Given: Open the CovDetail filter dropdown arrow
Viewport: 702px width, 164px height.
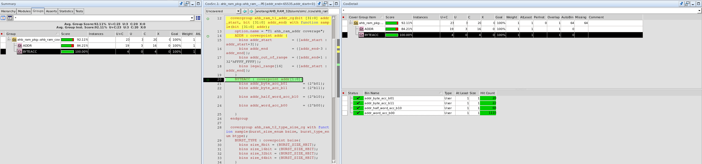Looking at the screenshot, I should click(x=699, y=11).
